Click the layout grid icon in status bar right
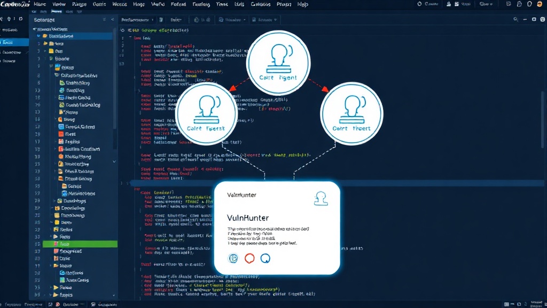 click(506, 304)
